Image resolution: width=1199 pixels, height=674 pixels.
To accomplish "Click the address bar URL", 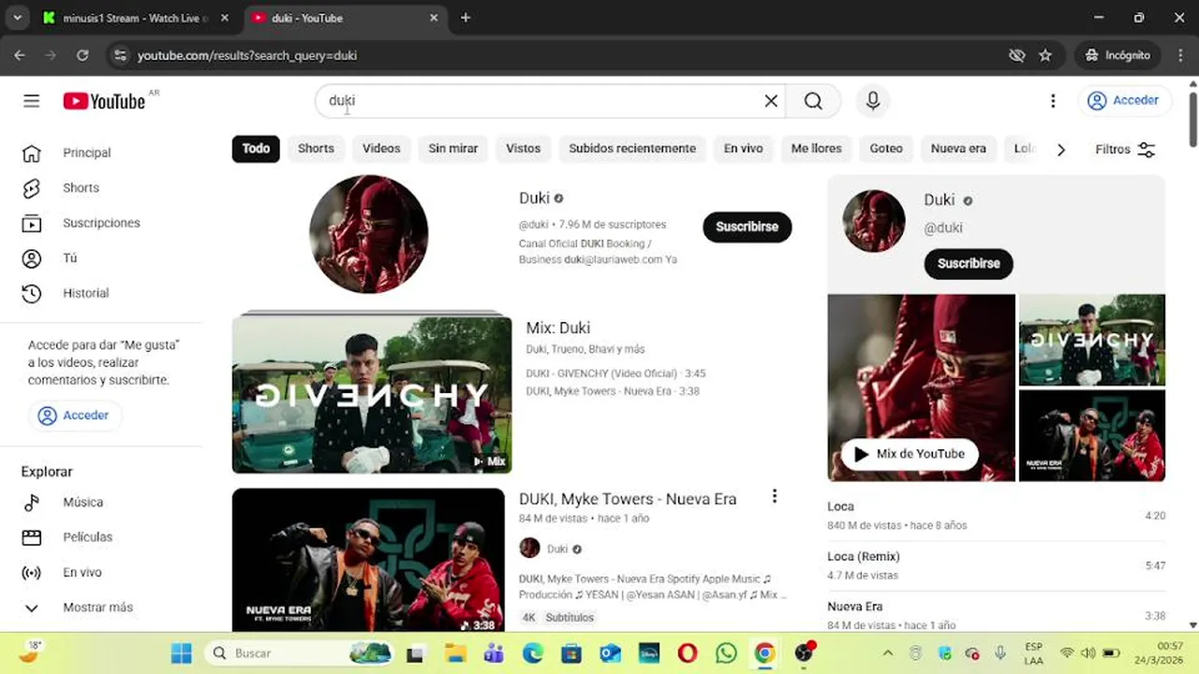I will click(247, 55).
